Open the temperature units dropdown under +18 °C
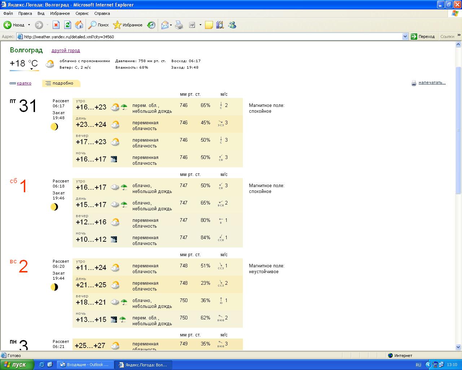This screenshot has width=462, height=370. [x=32, y=69]
